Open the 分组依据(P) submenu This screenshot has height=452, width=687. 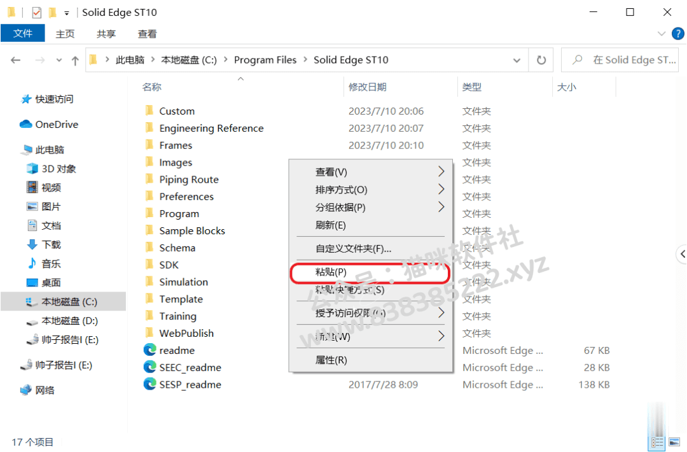point(371,207)
